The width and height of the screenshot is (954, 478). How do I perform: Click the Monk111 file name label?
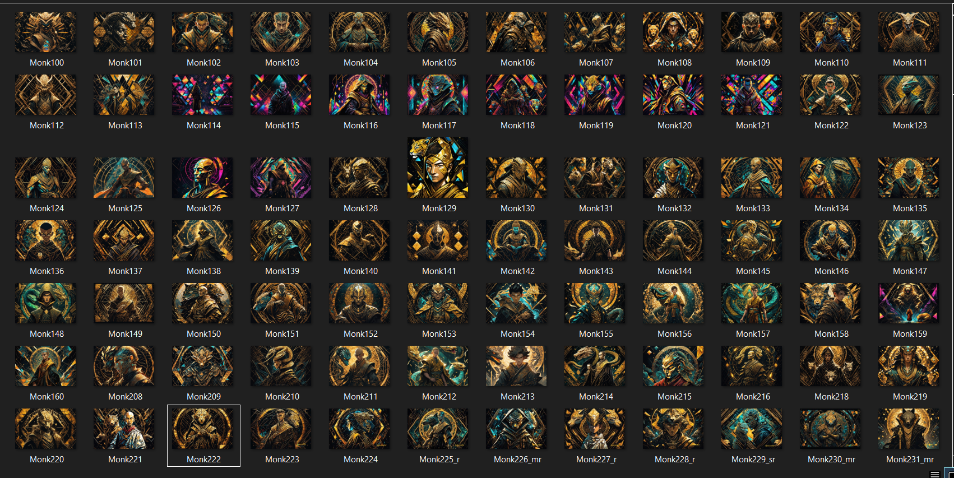[910, 63]
